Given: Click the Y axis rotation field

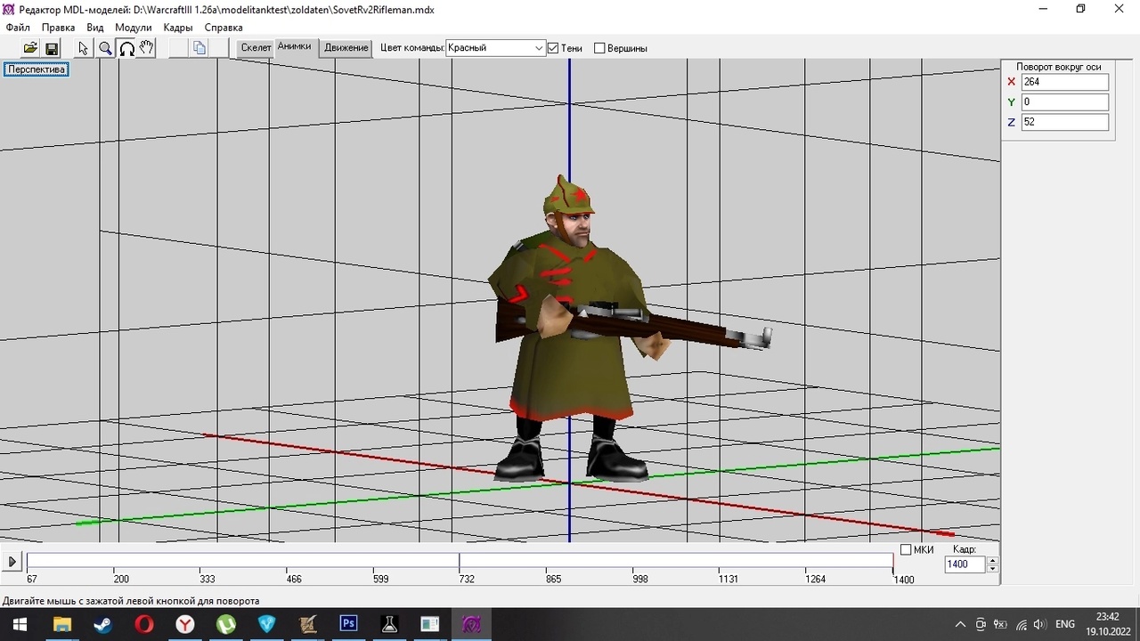Looking at the screenshot, I should click(x=1065, y=102).
